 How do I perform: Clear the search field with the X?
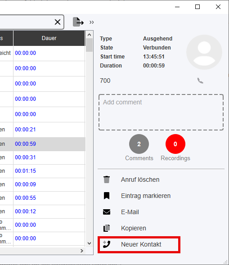tap(58, 22)
